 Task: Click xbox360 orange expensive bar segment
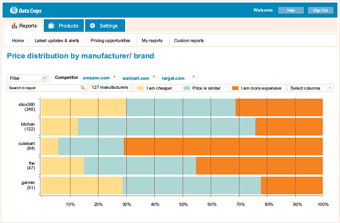279,107
